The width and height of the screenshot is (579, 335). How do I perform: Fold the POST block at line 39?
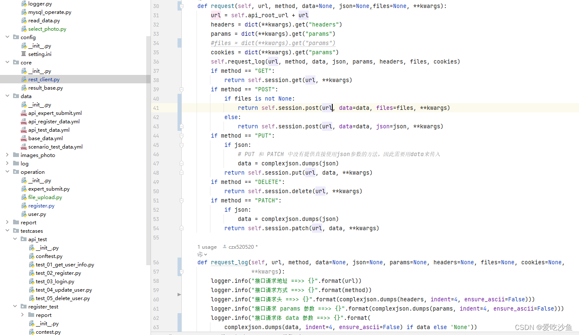181,89
